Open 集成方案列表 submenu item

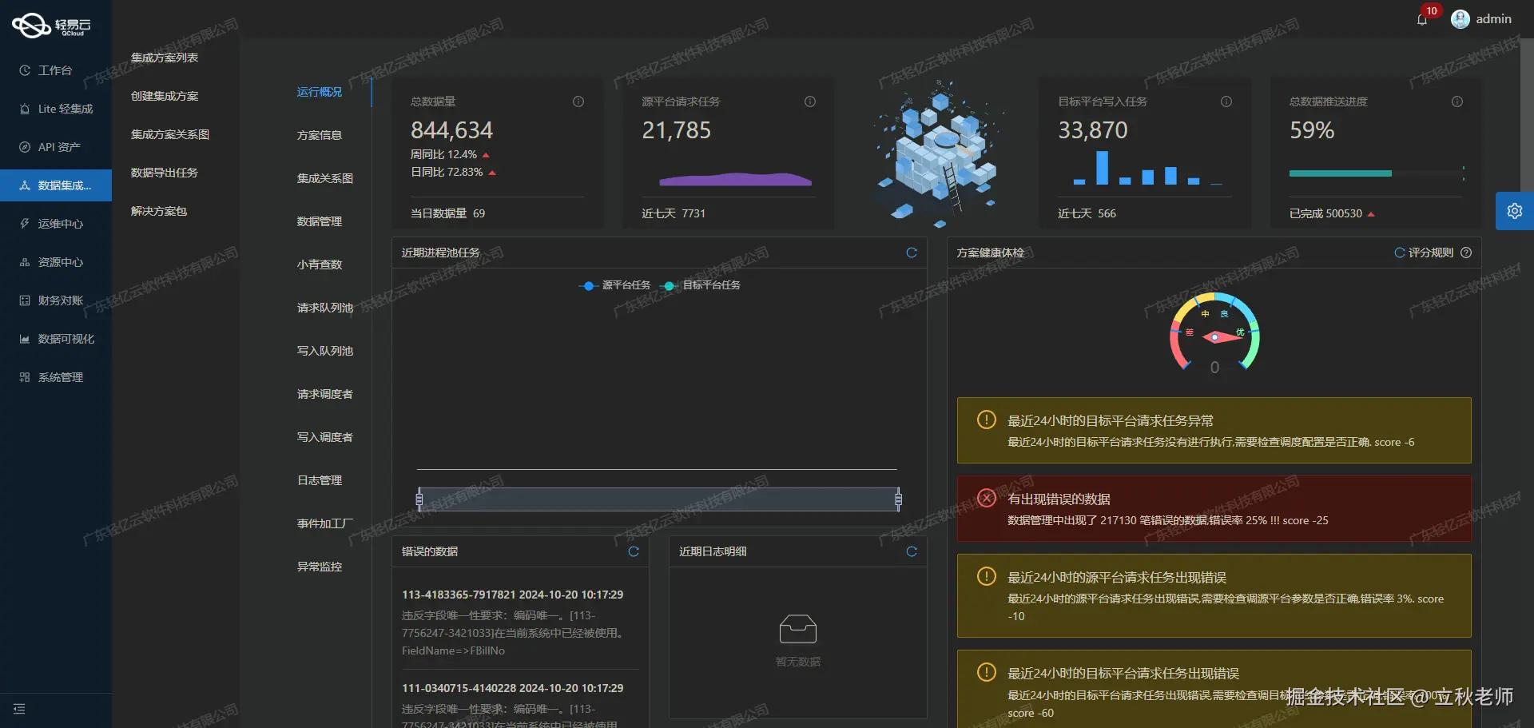[165, 58]
